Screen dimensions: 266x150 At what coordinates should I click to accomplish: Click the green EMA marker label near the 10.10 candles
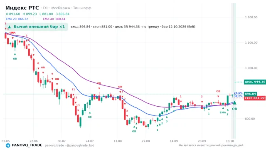coord(223,112)
